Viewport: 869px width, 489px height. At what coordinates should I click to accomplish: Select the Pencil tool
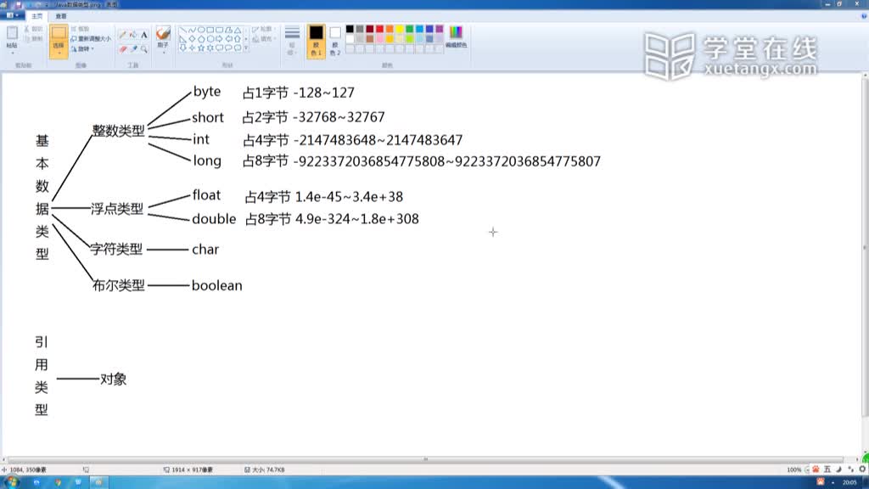[122, 34]
